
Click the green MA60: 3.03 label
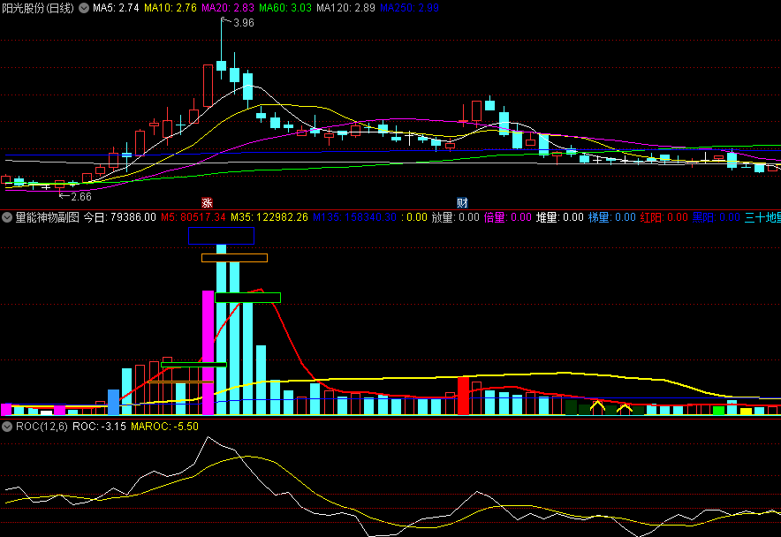pyautogui.click(x=285, y=8)
